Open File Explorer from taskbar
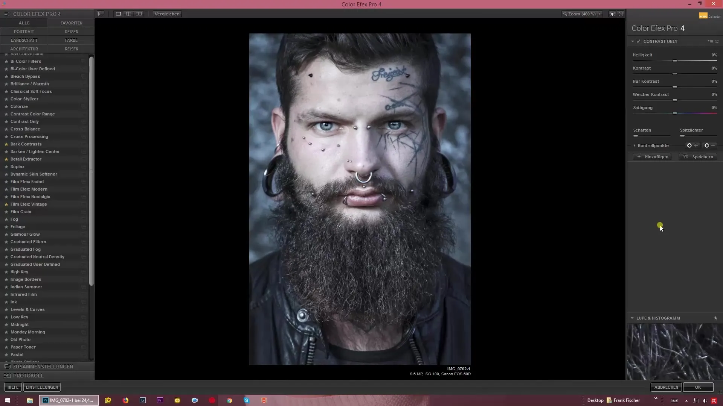This screenshot has height=406, width=723. tap(30, 400)
